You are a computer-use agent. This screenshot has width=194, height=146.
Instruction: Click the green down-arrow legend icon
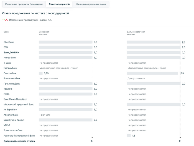[3, 20]
